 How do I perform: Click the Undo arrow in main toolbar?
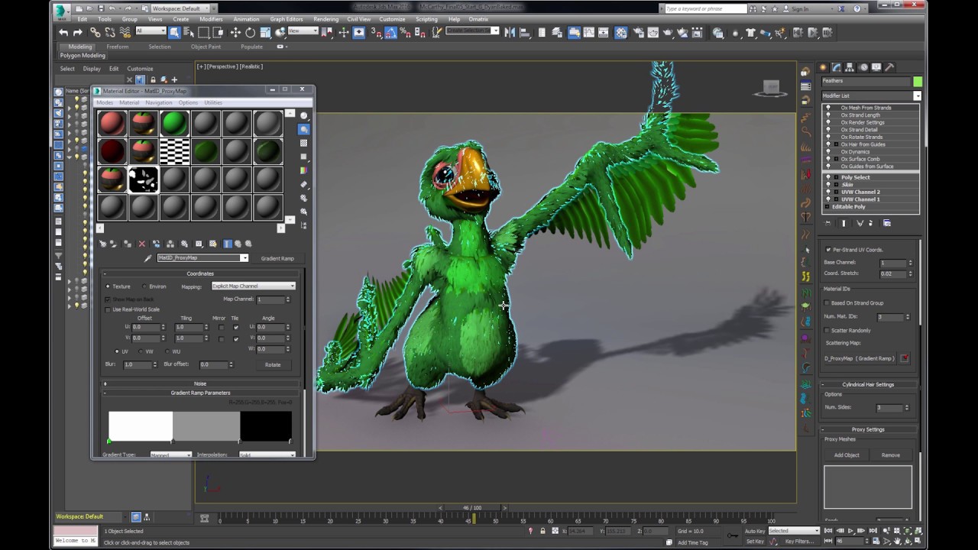tap(63, 32)
